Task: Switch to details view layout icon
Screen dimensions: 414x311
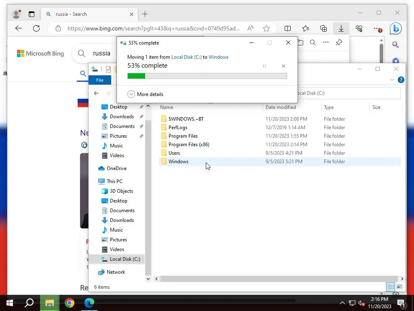Action: [391, 287]
